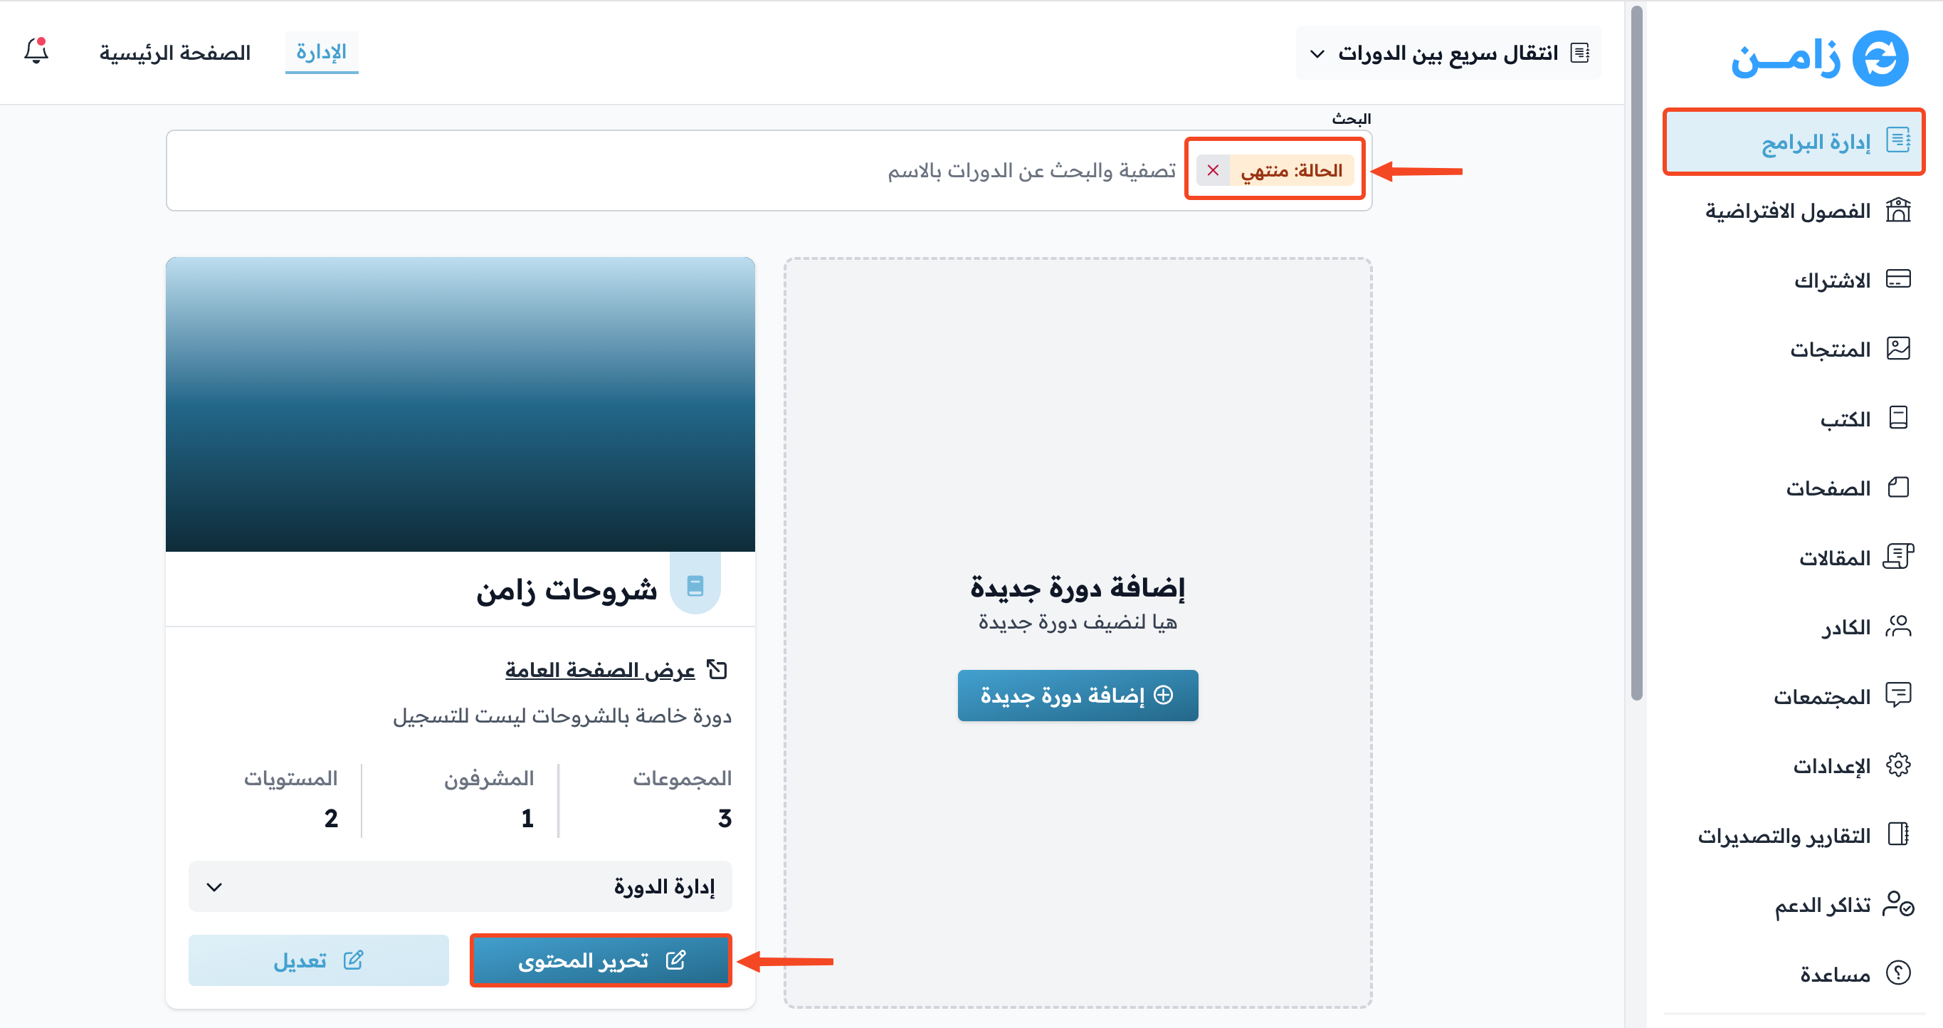Click the list icon in quick navigation dropdown
The height and width of the screenshot is (1028, 1943).
1579,53
